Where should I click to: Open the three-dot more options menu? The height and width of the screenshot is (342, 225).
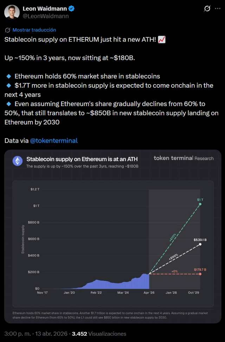218,8
